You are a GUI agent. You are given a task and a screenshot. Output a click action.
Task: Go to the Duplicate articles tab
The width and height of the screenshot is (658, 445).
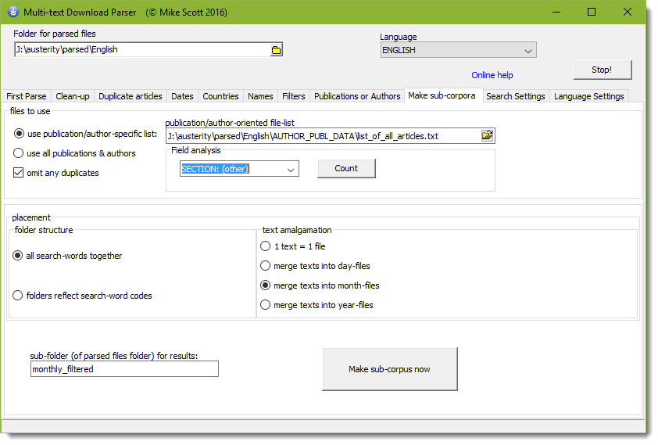click(131, 96)
